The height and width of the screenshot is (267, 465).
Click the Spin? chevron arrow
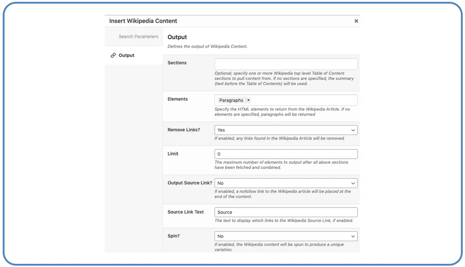click(354, 236)
